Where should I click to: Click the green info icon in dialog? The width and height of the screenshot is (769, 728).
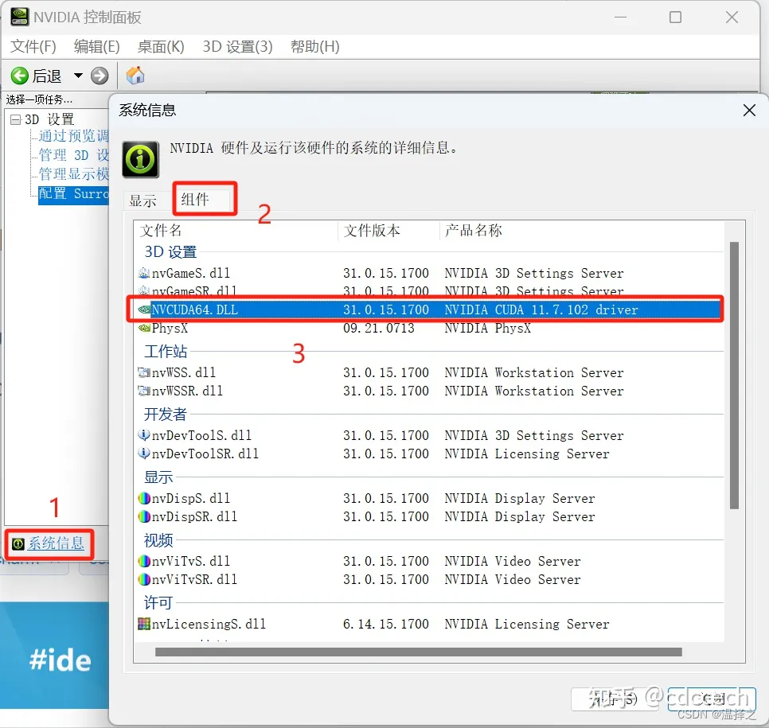141,159
